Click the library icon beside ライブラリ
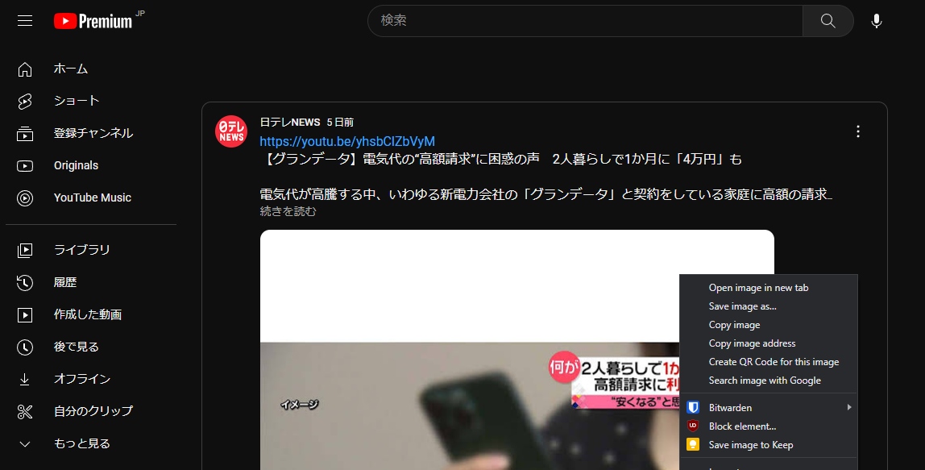Viewport: 925px width, 470px height. (25, 251)
